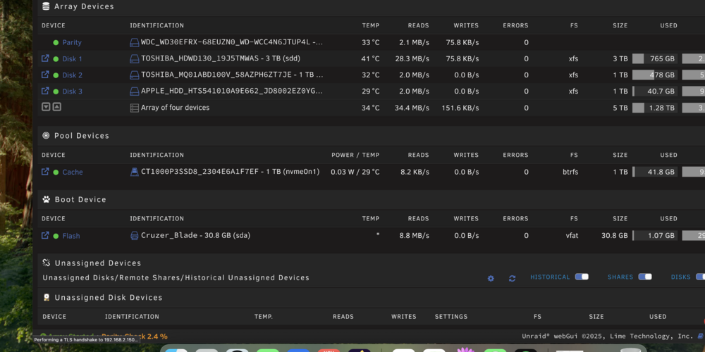The image size is (705, 352).
Task: Refresh the Unassigned Devices list
Action: (512, 278)
